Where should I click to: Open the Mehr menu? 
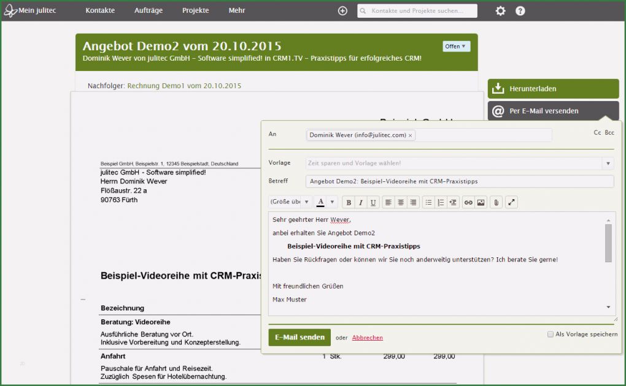pyautogui.click(x=236, y=10)
